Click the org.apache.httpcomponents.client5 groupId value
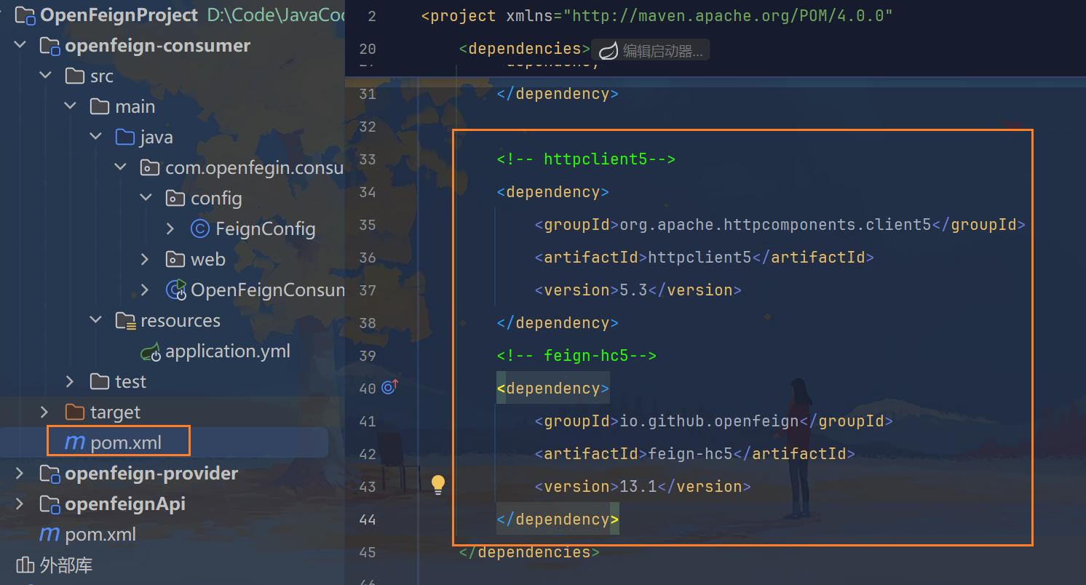The height and width of the screenshot is (585, 1086). click(x=776, y=225)
